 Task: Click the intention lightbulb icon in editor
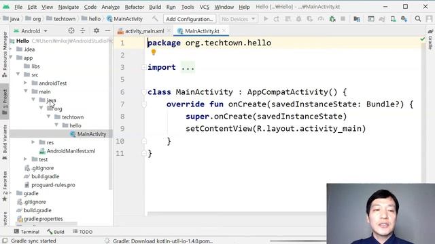point(154,52)
